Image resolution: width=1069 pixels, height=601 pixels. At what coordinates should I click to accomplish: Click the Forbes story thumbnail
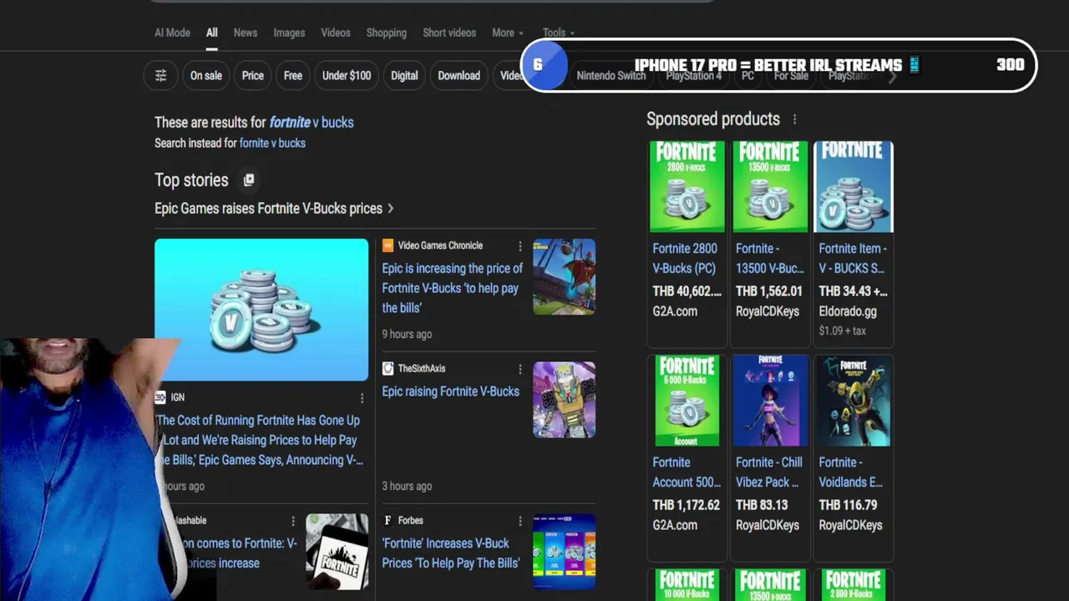pyautogui.click(x=565, y=552)
